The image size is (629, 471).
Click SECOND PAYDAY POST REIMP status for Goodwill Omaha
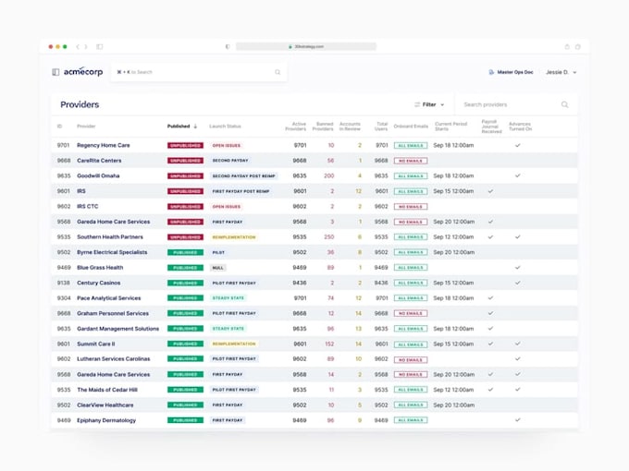point(244,175)
